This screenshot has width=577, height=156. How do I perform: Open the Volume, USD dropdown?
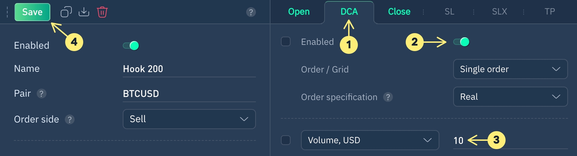coord(370,140)
